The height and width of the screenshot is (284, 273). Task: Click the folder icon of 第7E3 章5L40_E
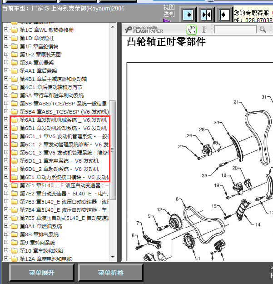point(14,202)
